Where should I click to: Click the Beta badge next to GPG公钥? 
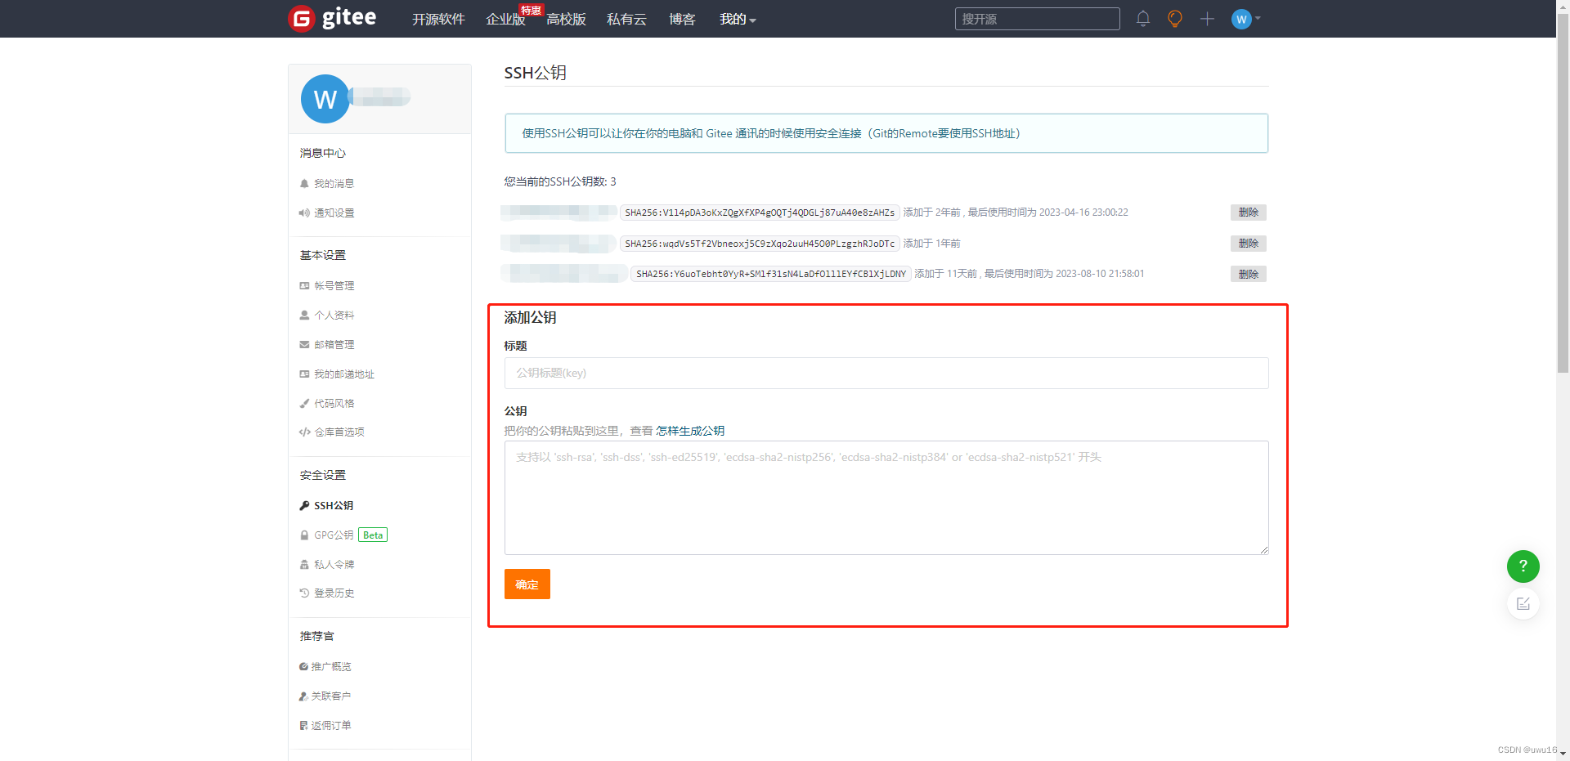click(373, 535)
